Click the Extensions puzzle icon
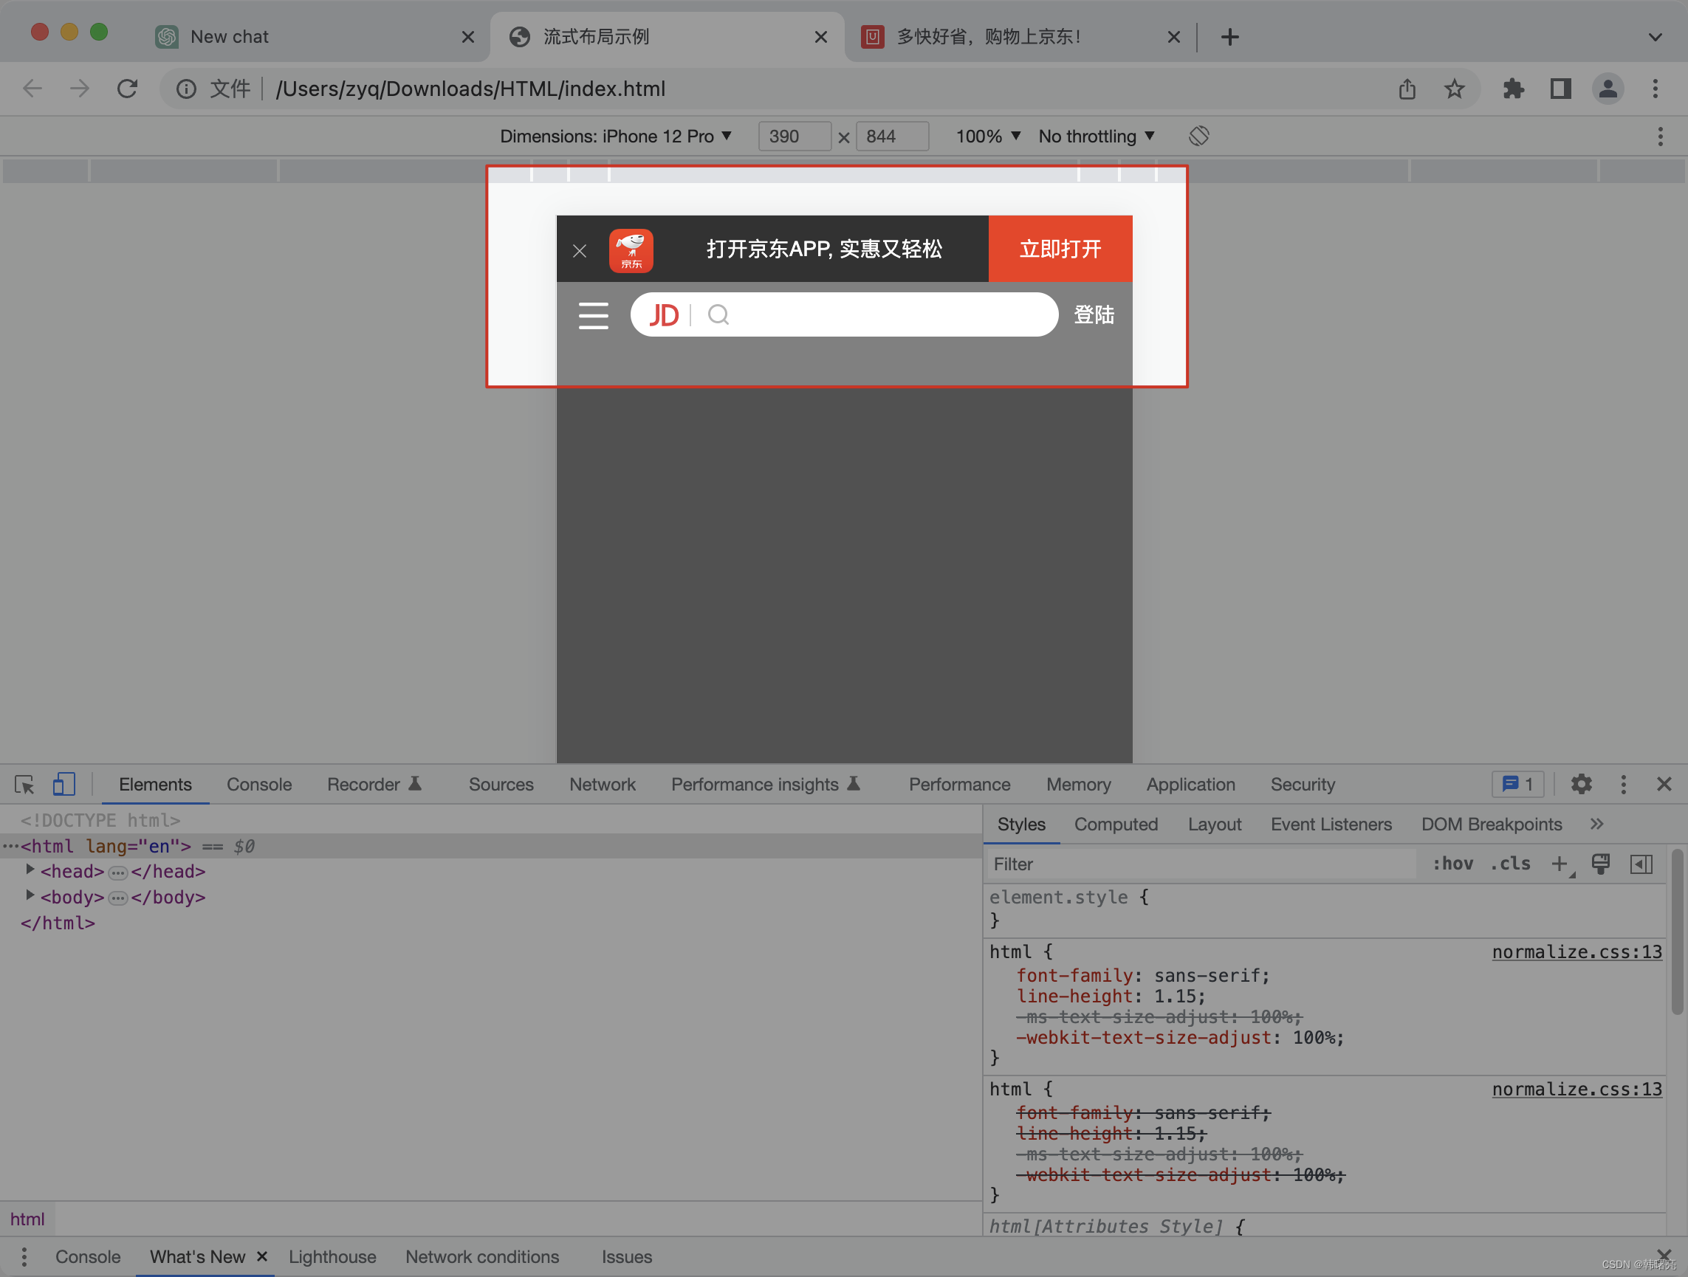 pyautogui.click(x=1512, y=89)
